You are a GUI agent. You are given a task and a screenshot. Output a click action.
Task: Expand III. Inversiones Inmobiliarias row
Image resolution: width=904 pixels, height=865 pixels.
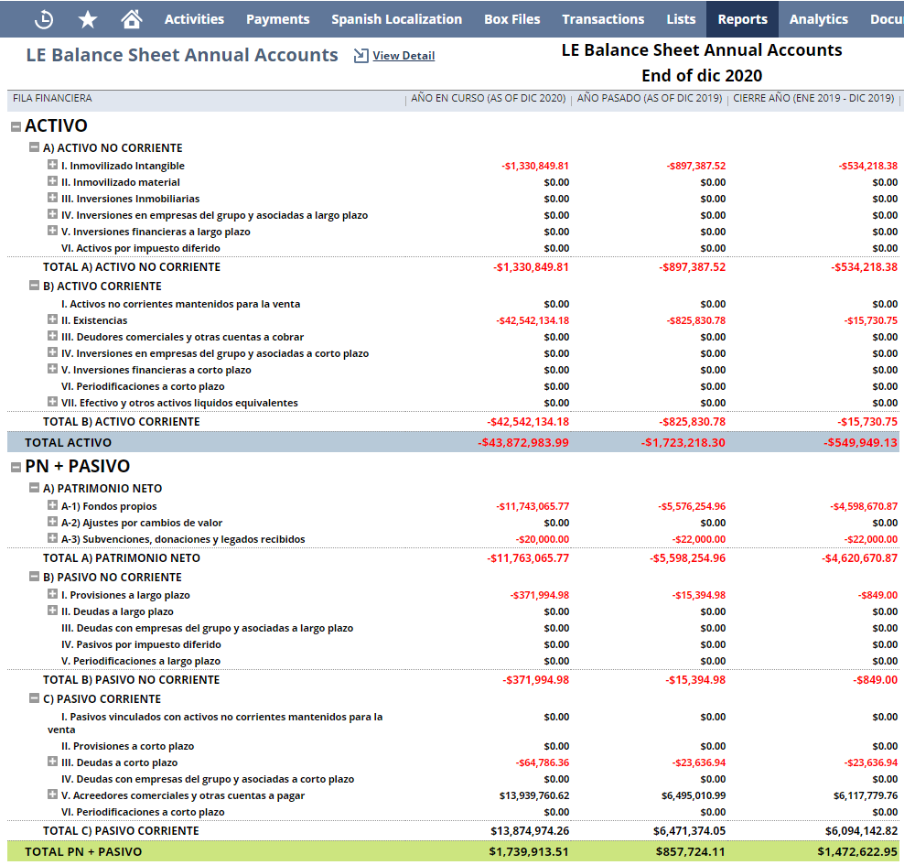(x=52, y=198)
